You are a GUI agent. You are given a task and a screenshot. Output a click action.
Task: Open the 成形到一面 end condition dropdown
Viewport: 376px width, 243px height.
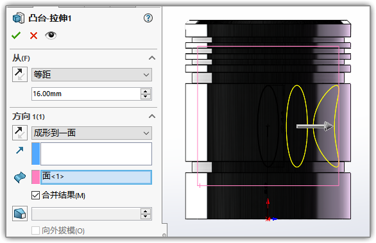coord(92,133)
